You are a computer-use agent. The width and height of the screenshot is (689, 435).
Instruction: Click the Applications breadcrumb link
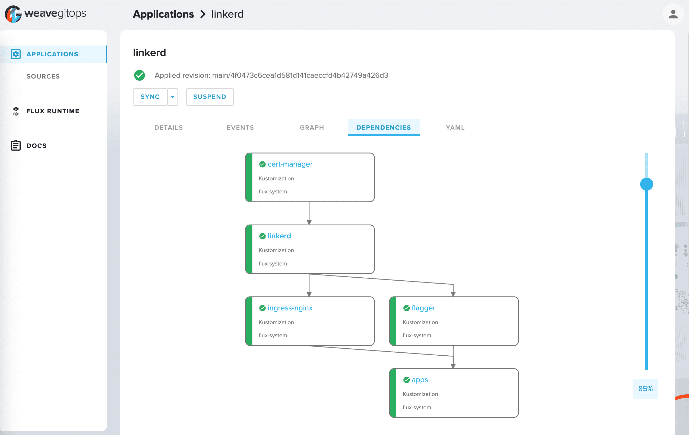point(163,14)
